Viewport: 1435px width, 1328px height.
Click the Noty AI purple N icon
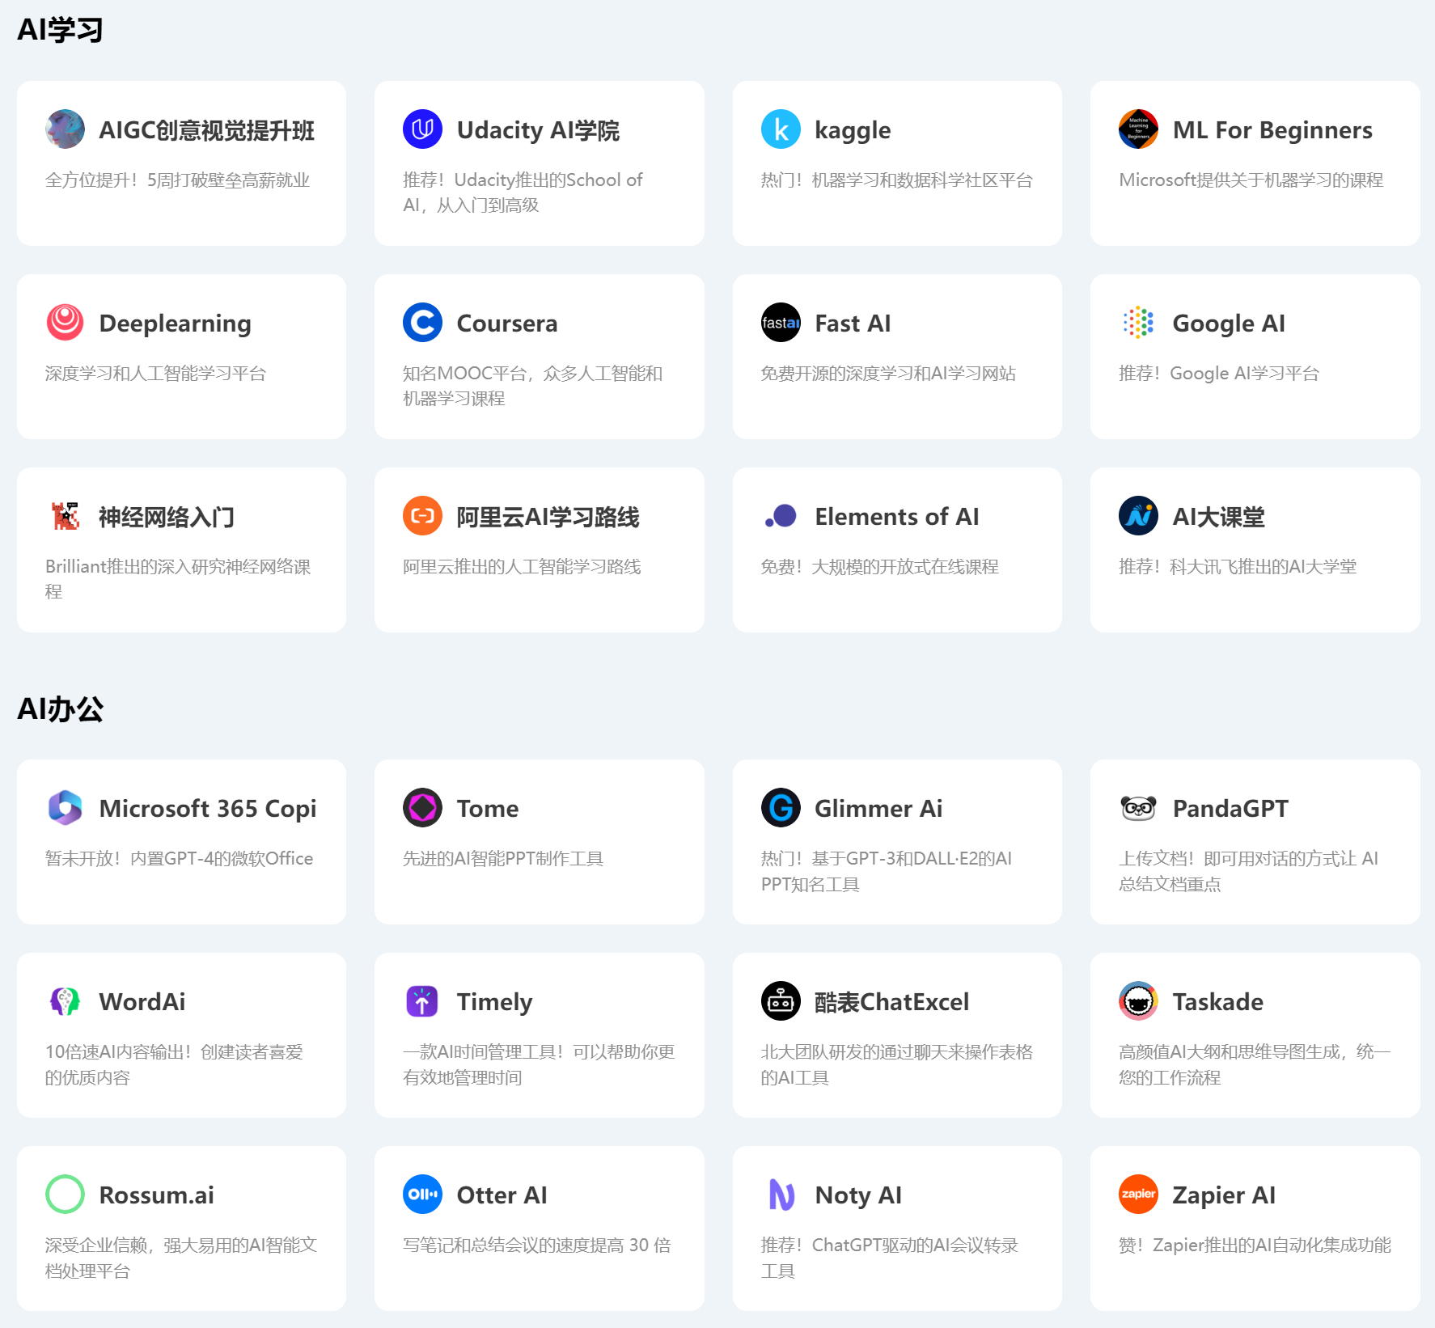tap(781, 1195)
